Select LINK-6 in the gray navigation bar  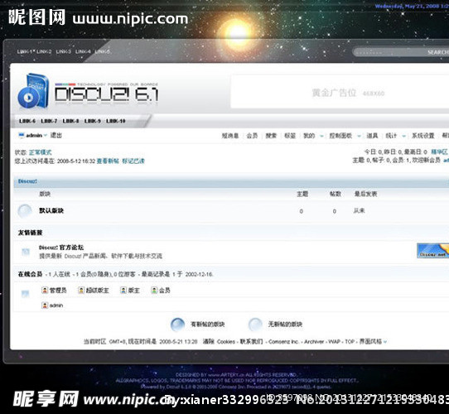pyautogui.click(x=27, y=121)
